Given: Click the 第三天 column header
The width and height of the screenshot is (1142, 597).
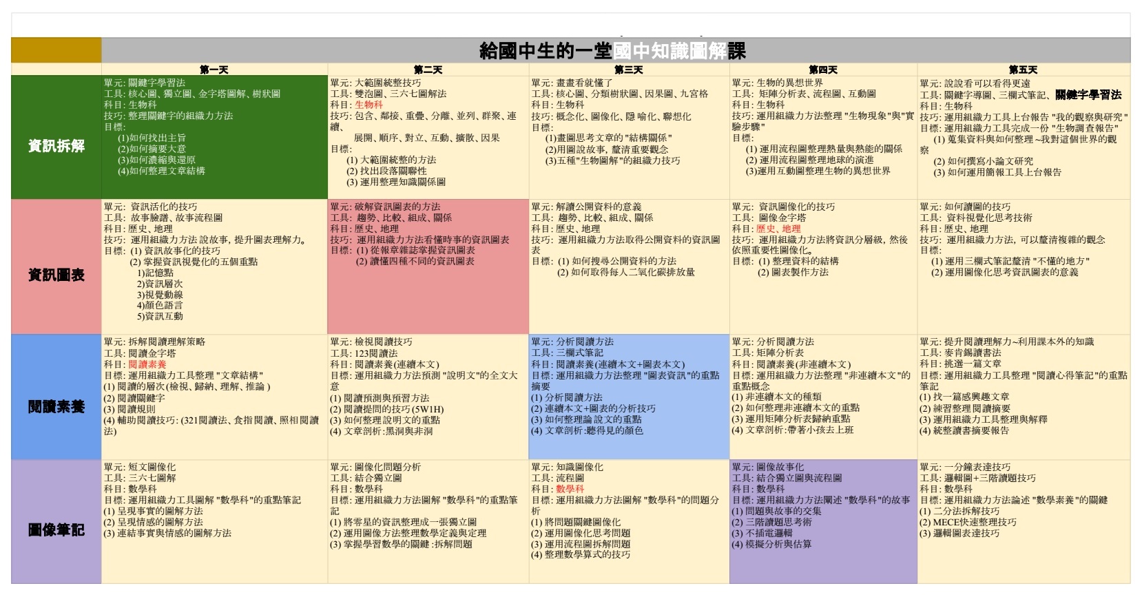Looking at the screenshot, I should [x=628, y=70].
